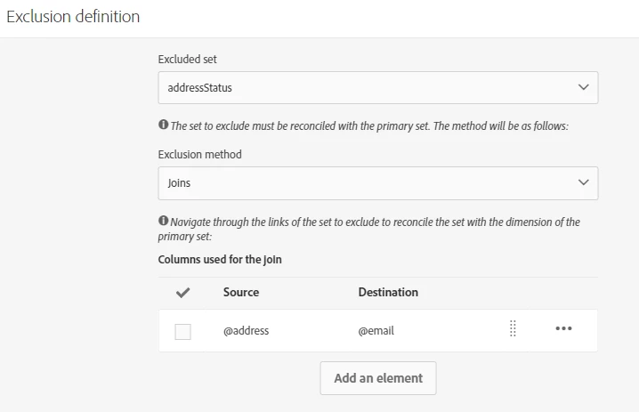Click the Exclusion definition title
This screenshot has width=639, height=412.
tap(73, 17)
